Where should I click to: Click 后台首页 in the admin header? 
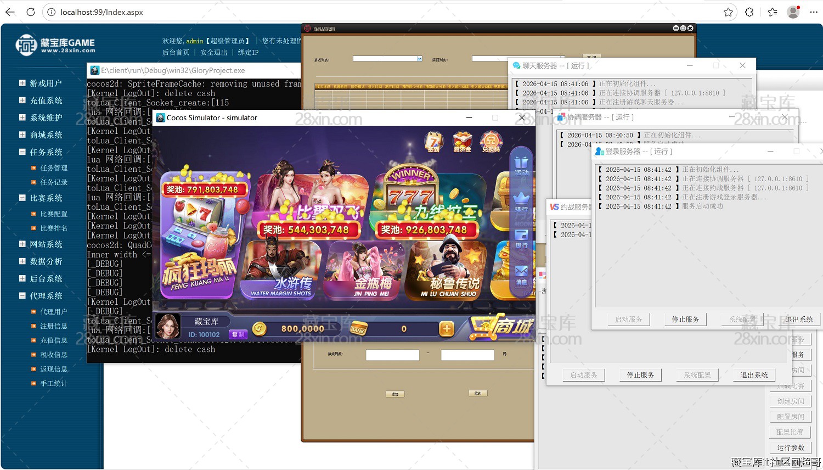(x=176, y=52)
